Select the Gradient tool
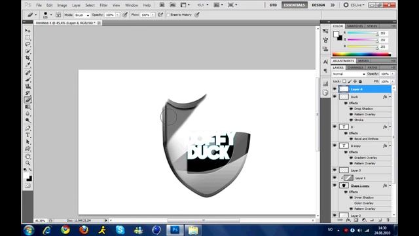The width and height of the screenshot is (419, 236). click(27, 107)
